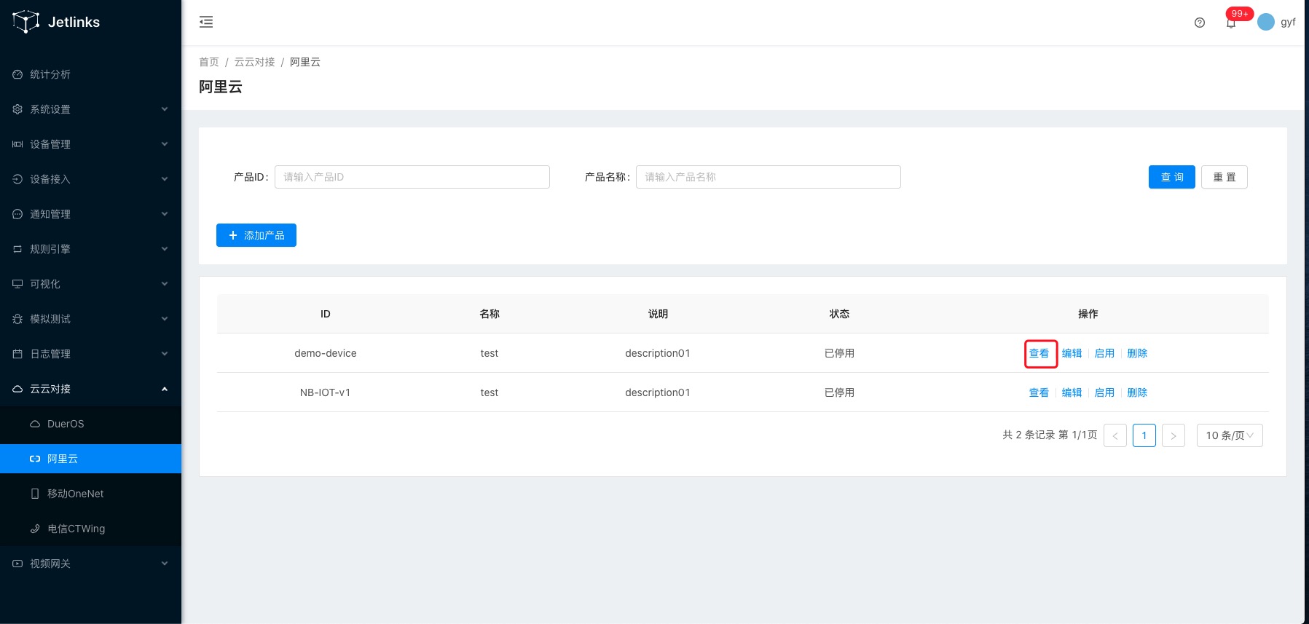The width and height of the screenshot is (1309, 624).
Task: Open 移动OneNet from the sidebar
Action: click(x=75, y=494)
